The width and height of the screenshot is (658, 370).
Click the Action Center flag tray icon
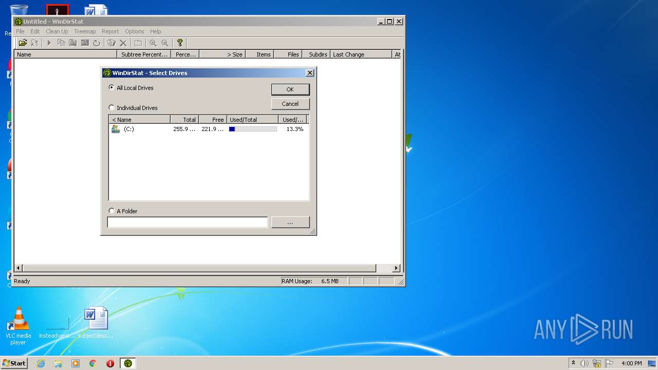point(609,363)
